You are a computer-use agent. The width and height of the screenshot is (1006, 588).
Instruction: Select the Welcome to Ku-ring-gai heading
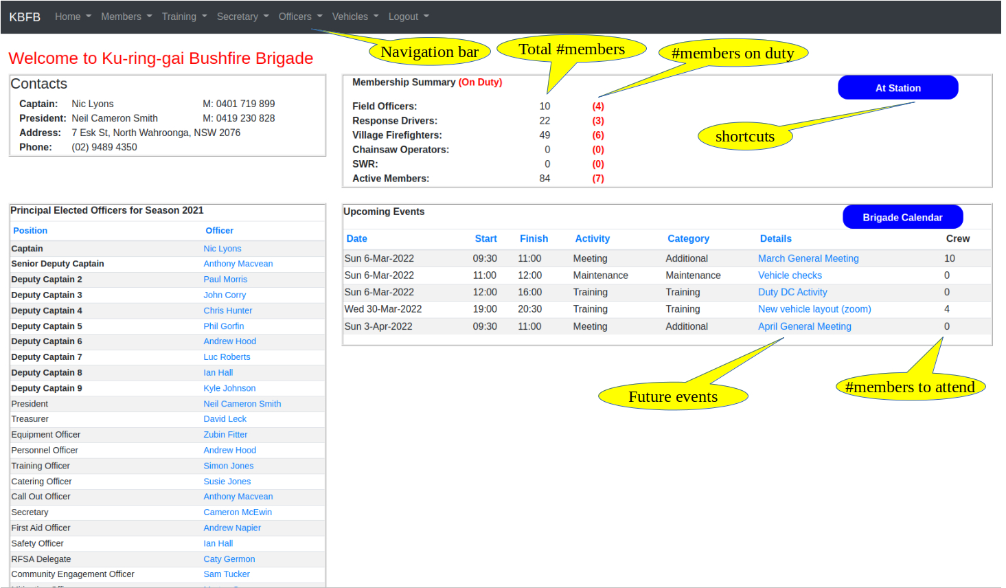(161, 58)
